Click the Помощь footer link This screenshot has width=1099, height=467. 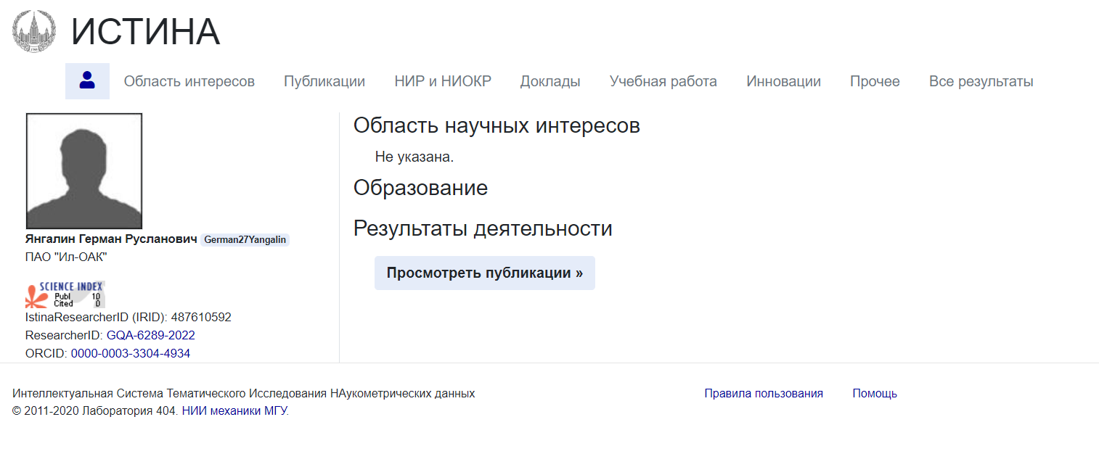(875, 394)
